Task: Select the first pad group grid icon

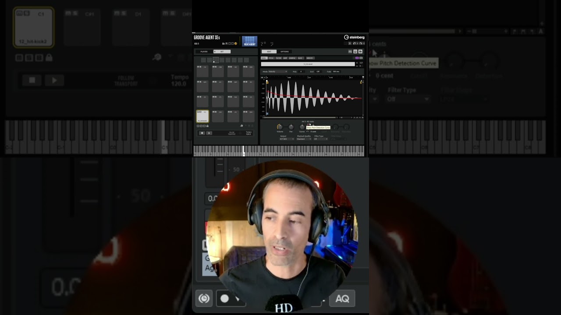Action: click(203, 60)
